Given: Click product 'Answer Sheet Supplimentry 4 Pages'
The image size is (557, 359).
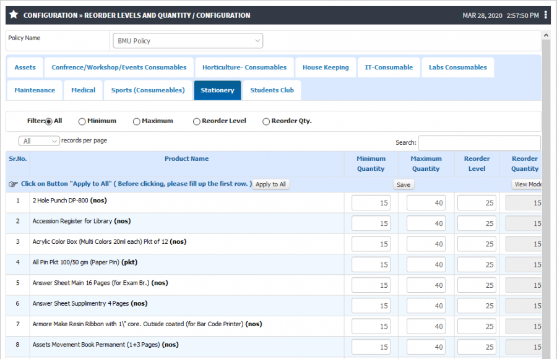Looking at the screenshot, I should (x=80, y=303).
